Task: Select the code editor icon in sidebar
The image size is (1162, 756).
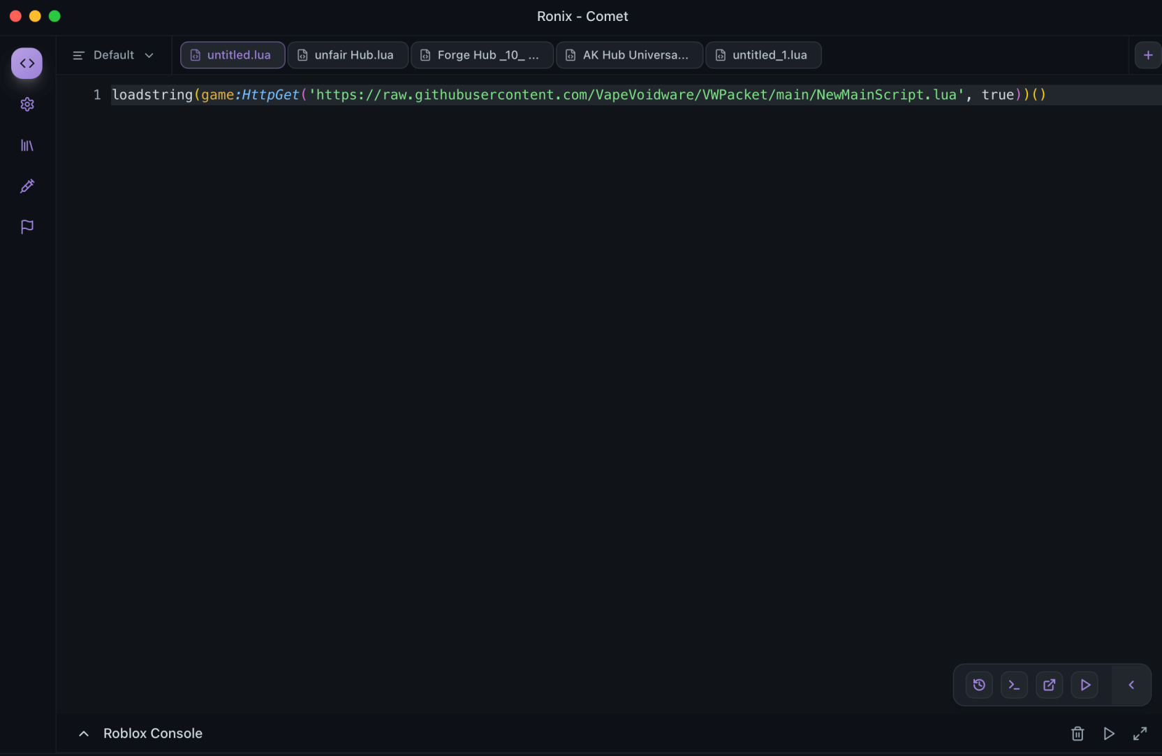Action: pos(27,63)
